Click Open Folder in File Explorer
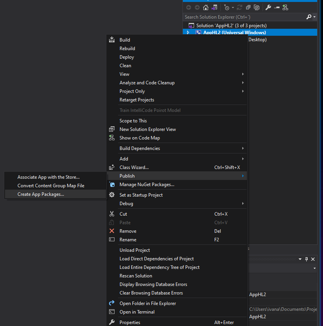The width and height of the screenshot is (323, 326). 148,303
